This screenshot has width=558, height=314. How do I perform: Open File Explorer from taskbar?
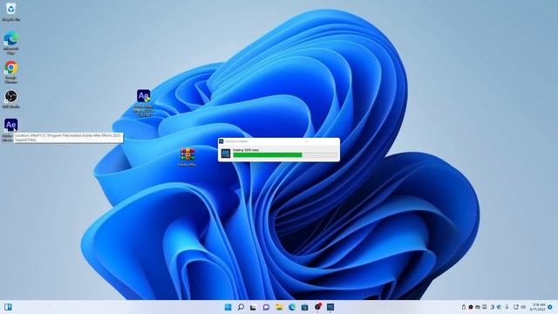click(279, 307)
